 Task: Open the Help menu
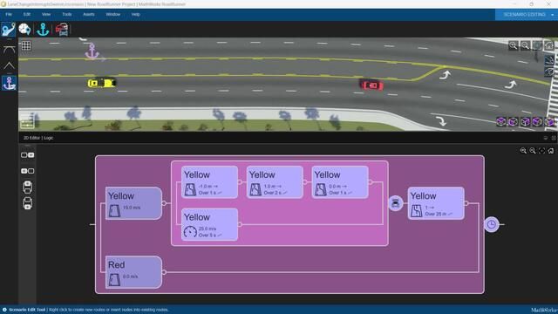tap(136, 15)
